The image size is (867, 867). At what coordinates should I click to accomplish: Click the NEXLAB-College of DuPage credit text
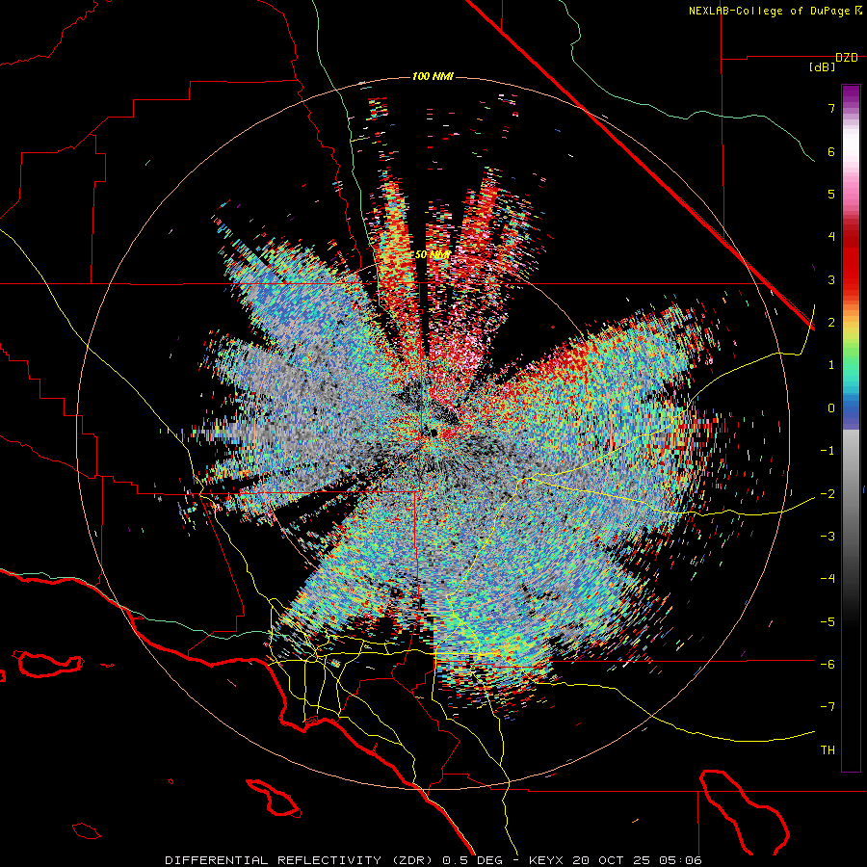[775, 11]
